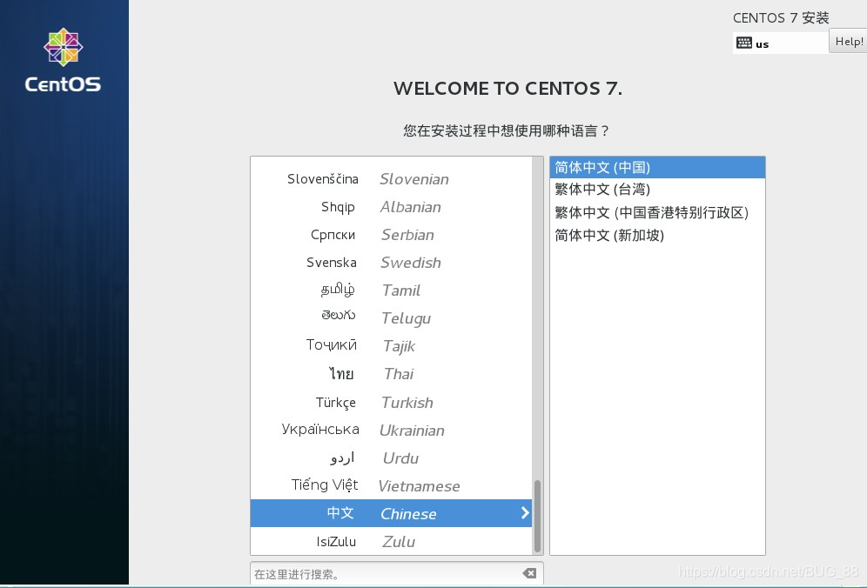This screenshot has height=588, width=867.
Task: Click the language list scrollbar thumb
Action: (537, 516)
